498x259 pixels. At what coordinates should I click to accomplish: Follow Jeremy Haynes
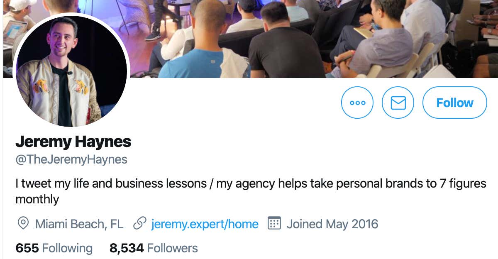tap(455, 103)
